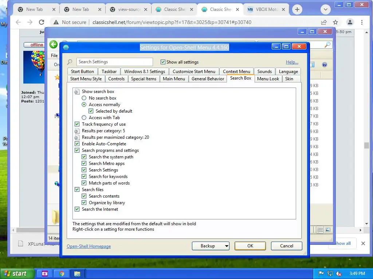Switch to the Start Button tab

click(x=82, y=72)
